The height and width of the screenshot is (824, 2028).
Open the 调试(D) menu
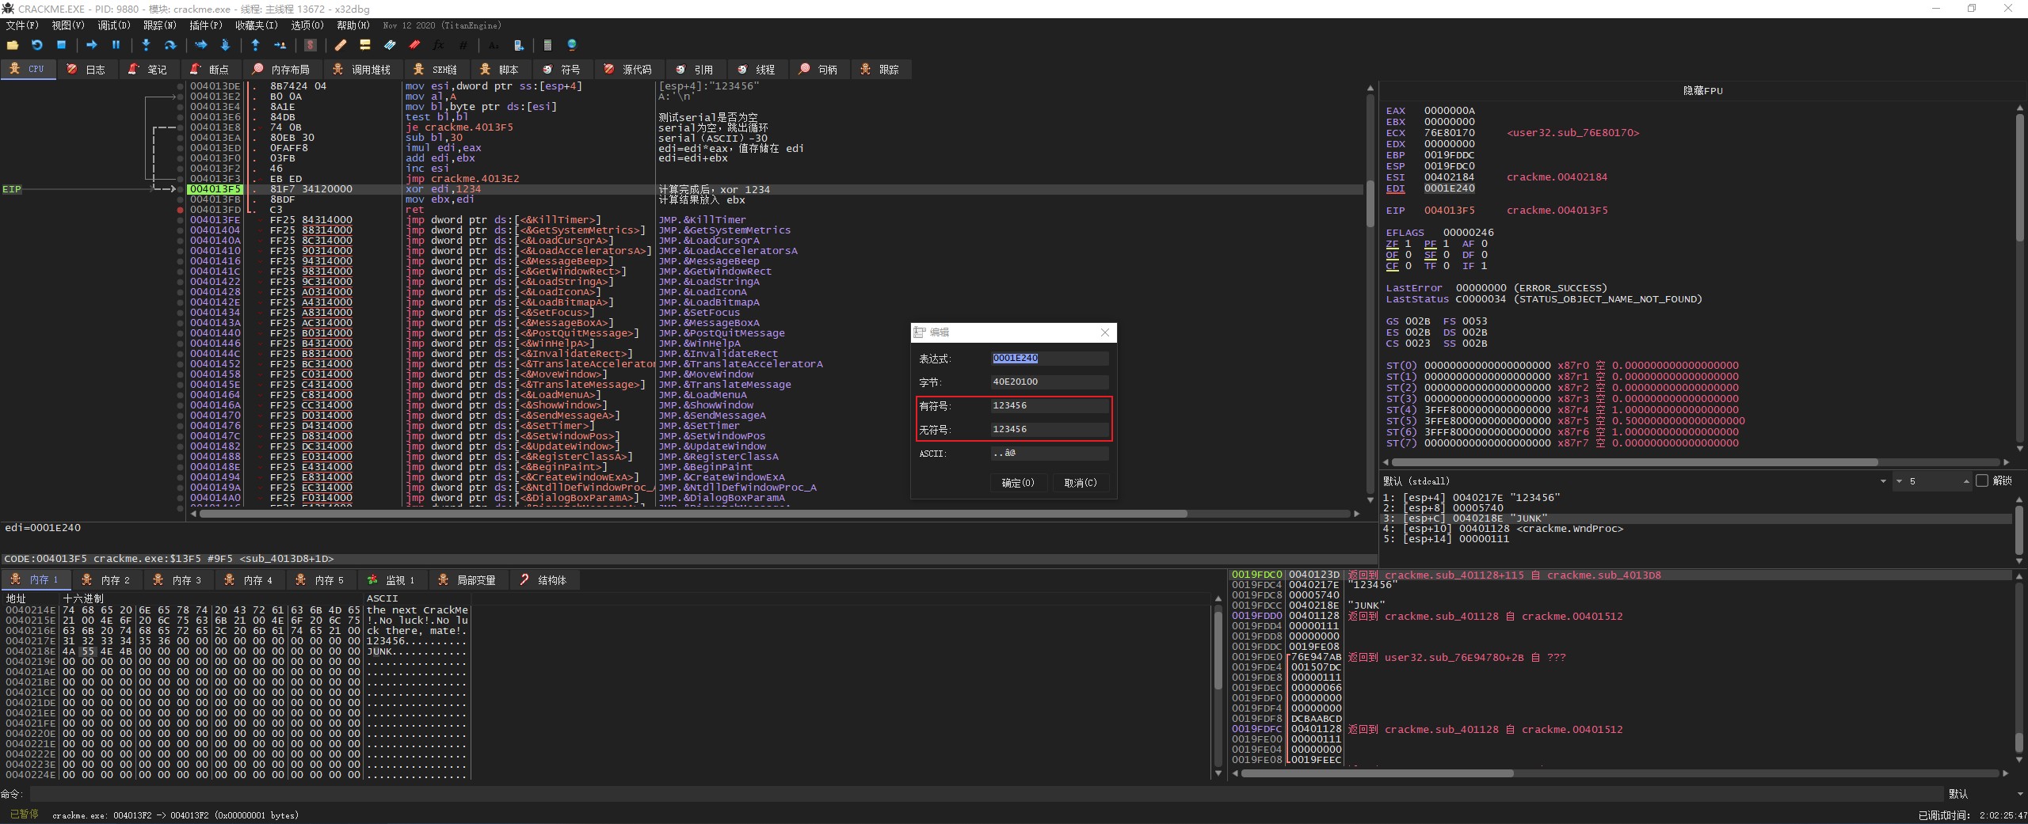113,25
